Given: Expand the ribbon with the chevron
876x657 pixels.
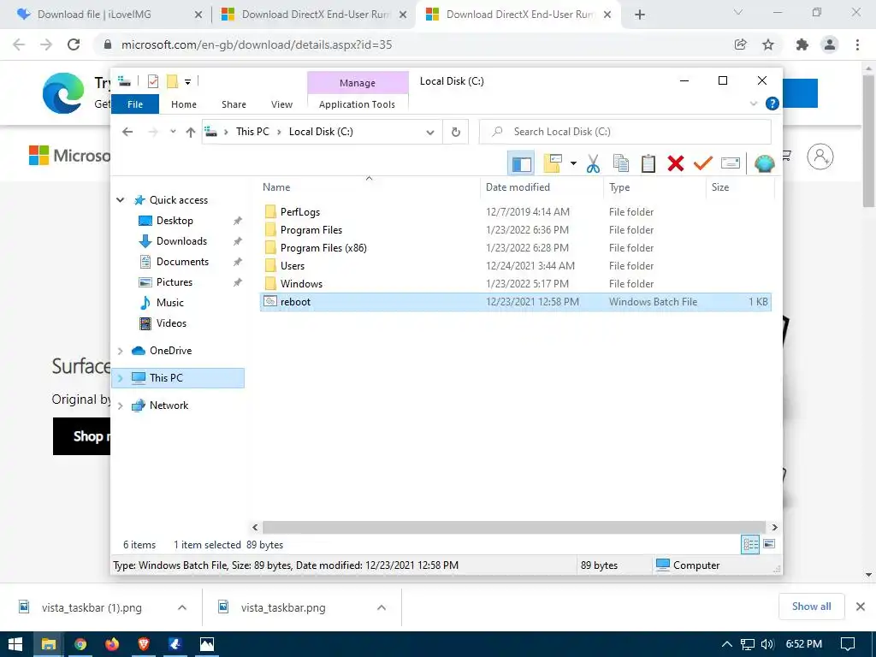Looking at the screenshot, I should click(x=753, y=104).
